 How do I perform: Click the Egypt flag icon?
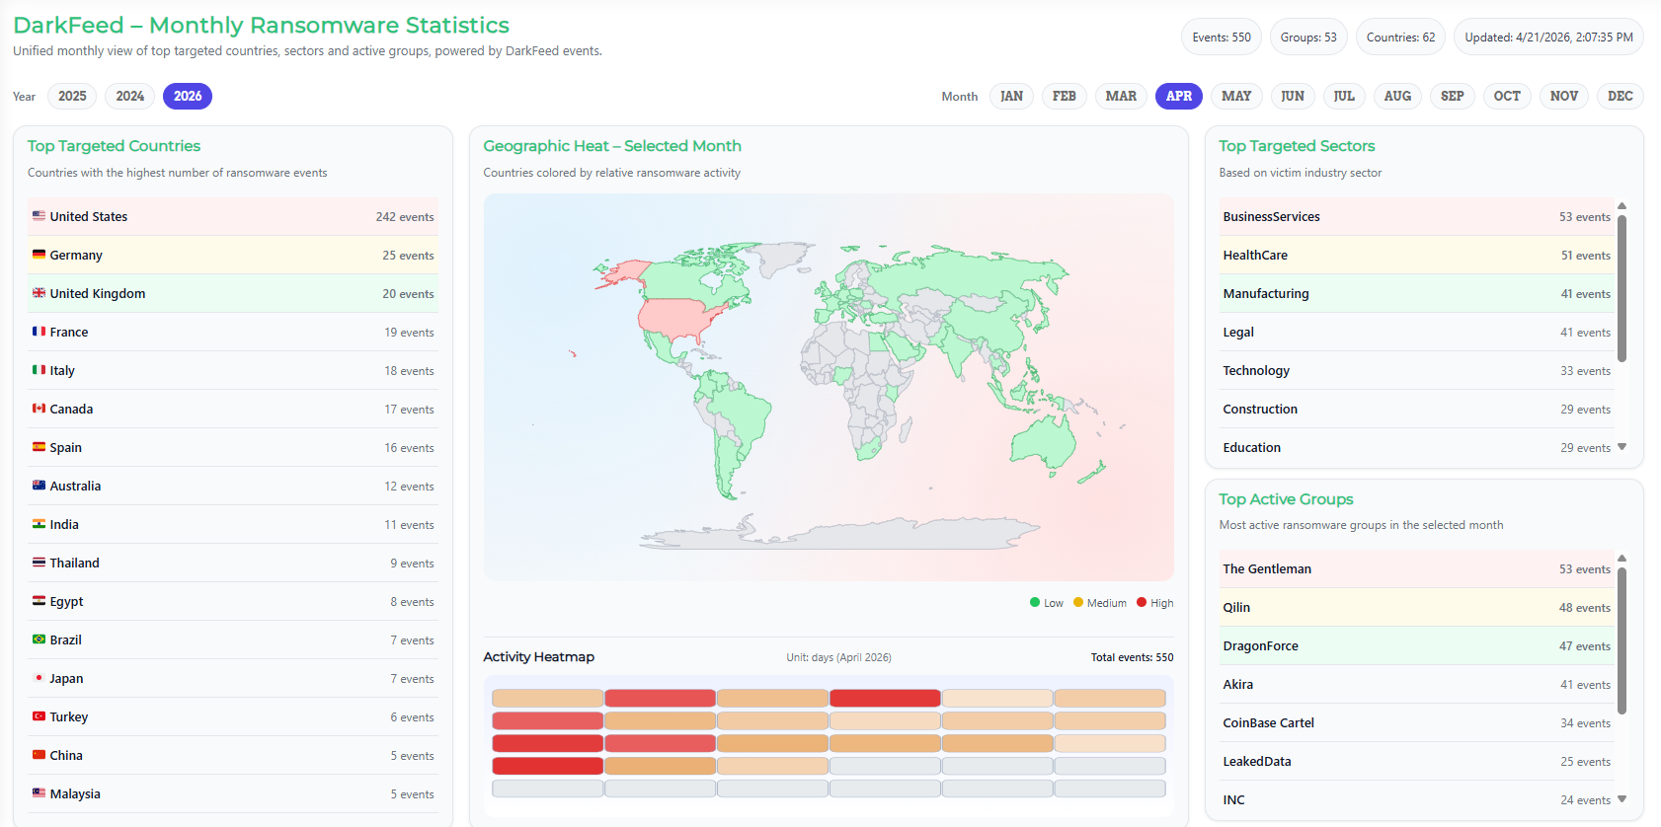click(x=39, y=601)
